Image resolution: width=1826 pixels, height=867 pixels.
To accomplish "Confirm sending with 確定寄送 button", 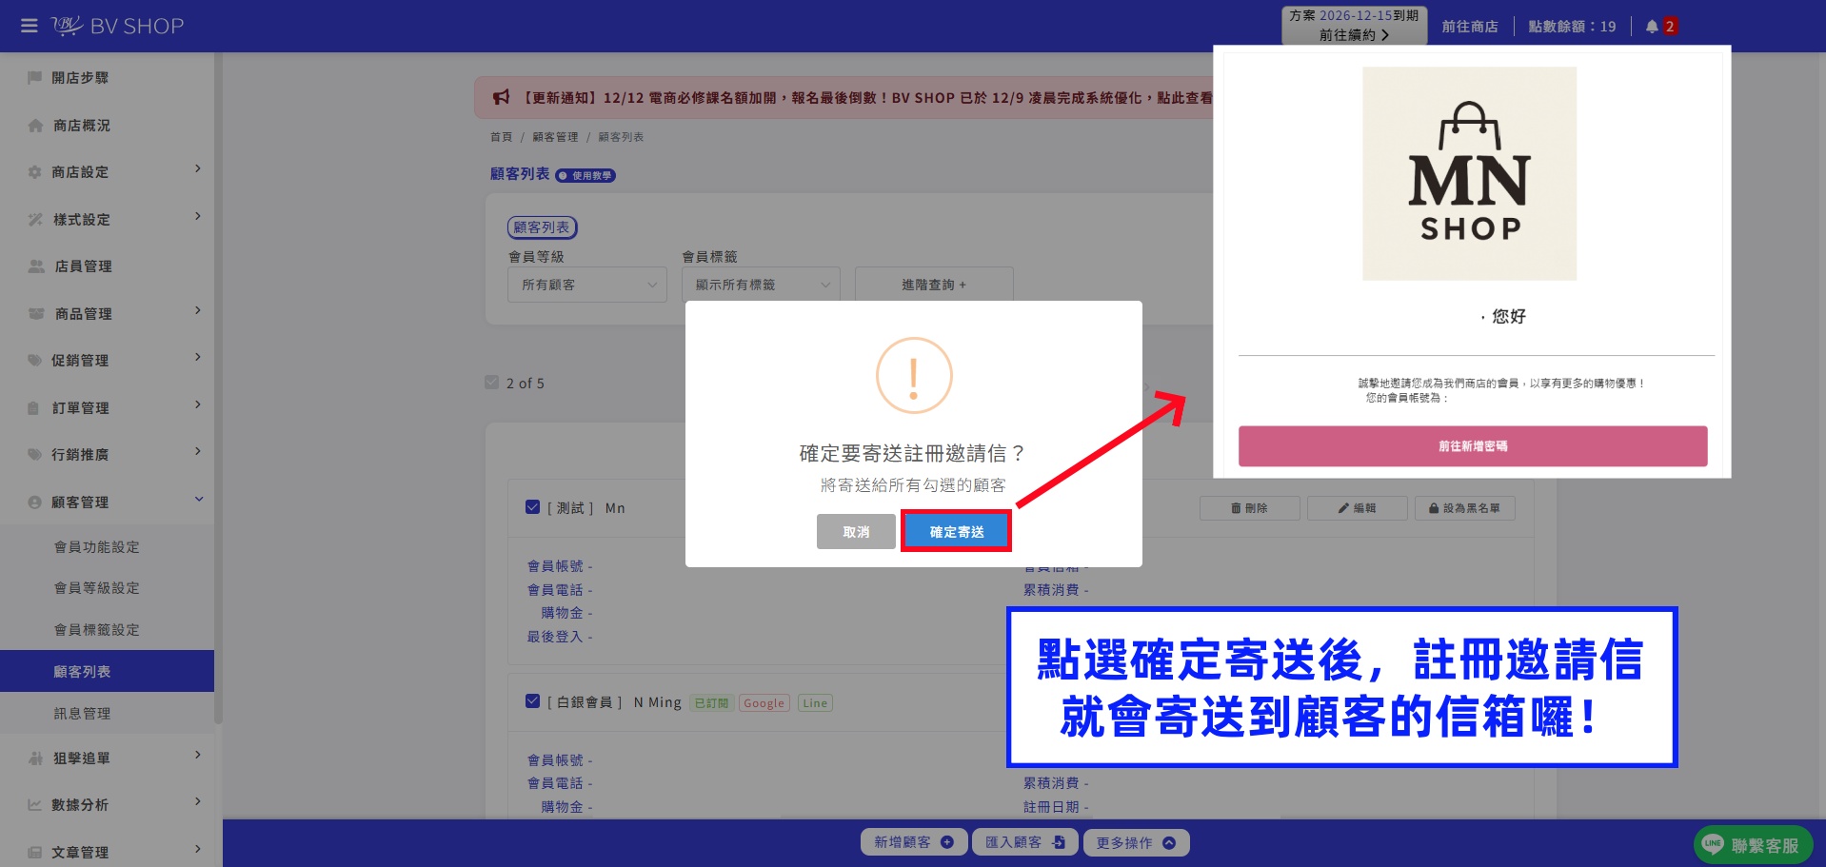I will point(957,532).
